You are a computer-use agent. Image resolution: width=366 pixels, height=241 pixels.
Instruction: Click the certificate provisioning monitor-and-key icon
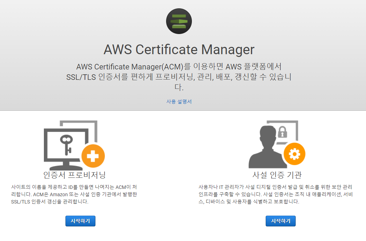[74, 145]
